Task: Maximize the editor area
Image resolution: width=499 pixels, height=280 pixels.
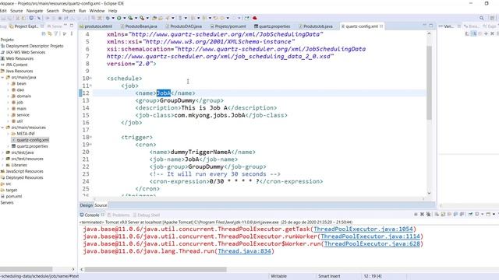Action: (431, 26)
